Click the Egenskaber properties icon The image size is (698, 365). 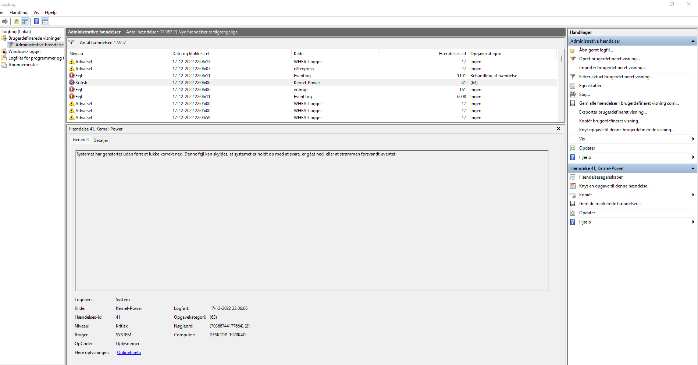point(573,86)
